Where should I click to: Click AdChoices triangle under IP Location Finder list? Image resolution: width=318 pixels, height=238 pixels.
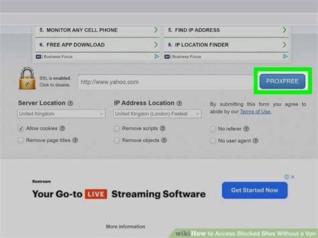(285, 57)
